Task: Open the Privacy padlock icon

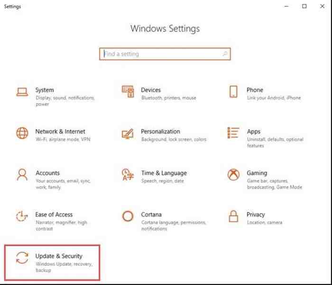Action: 233,216
